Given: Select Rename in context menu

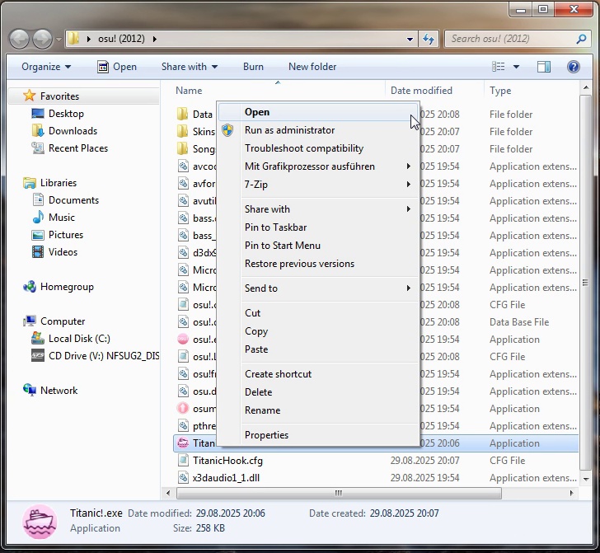Looking at the screenshot, I should [318, 410].
